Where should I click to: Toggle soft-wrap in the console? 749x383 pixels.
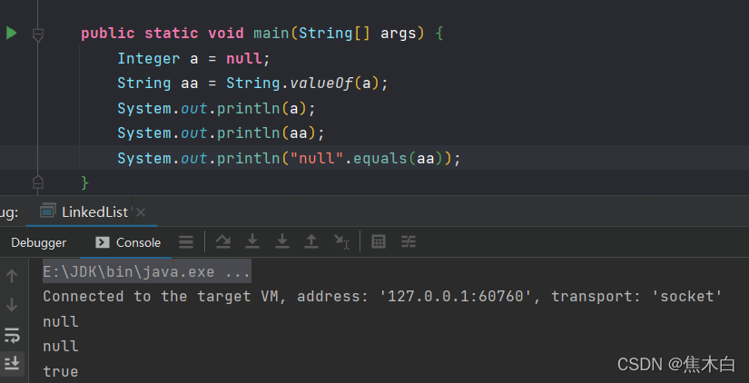(x=12, y=335)
